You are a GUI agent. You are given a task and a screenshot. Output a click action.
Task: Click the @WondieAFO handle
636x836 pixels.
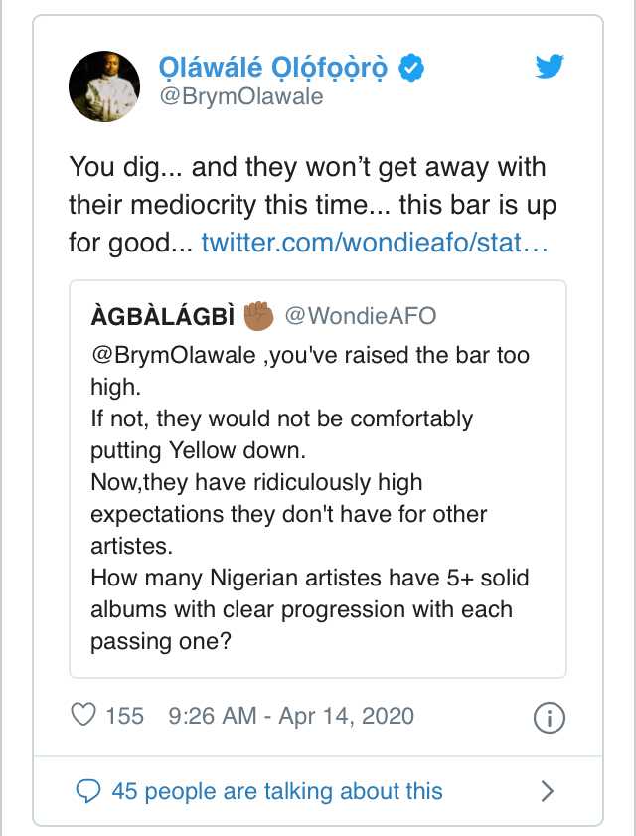[x=361, y=316]
